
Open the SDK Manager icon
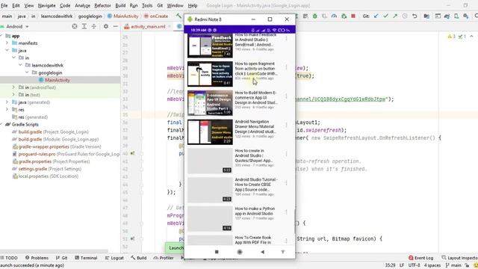[466, 16]
